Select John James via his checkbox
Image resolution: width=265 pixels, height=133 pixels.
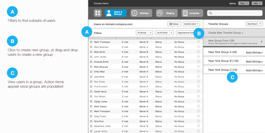(91, 57)
